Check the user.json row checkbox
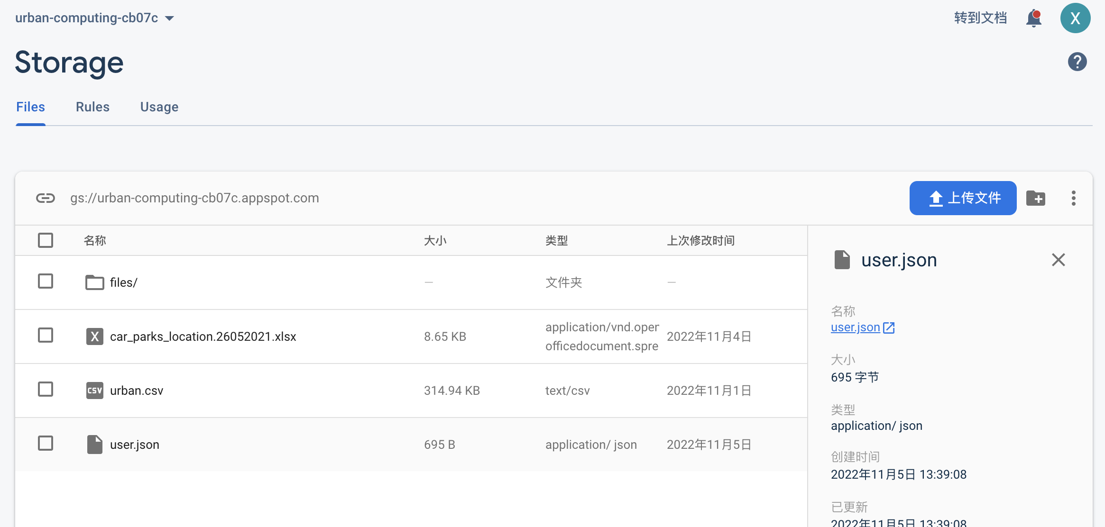The image size is (1105, 527). pos(45,444)
